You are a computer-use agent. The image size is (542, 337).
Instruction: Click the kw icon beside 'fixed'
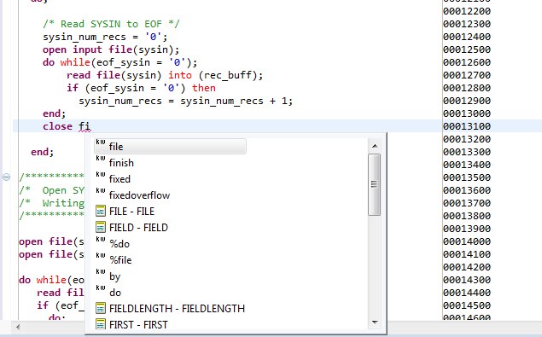click(101, 175)
